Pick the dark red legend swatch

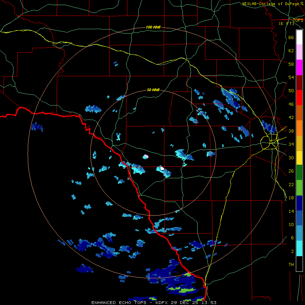pos(299,83)
